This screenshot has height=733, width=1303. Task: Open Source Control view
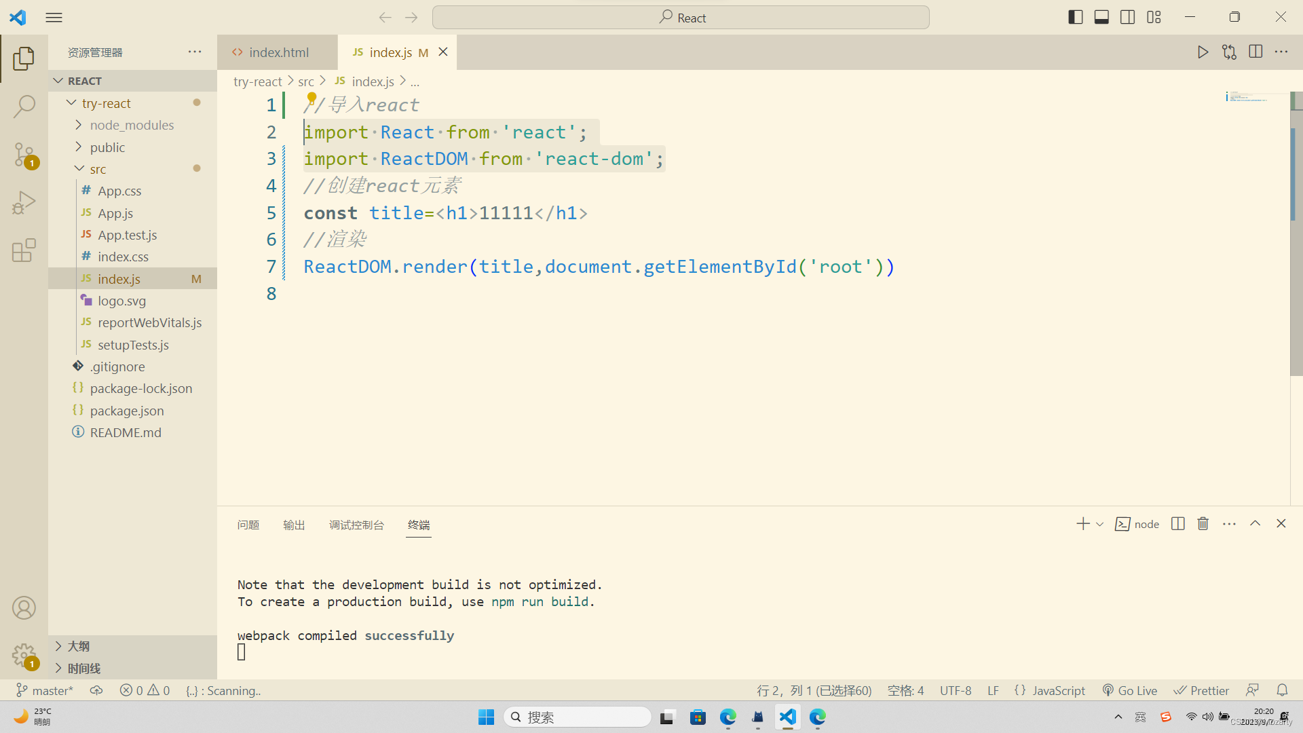pos(24,155)
